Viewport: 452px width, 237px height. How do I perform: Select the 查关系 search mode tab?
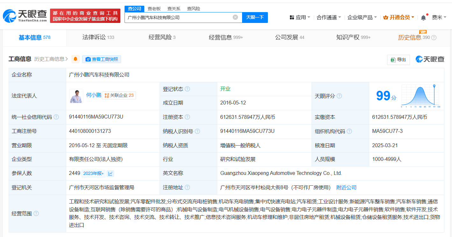[x=174, y=9]
